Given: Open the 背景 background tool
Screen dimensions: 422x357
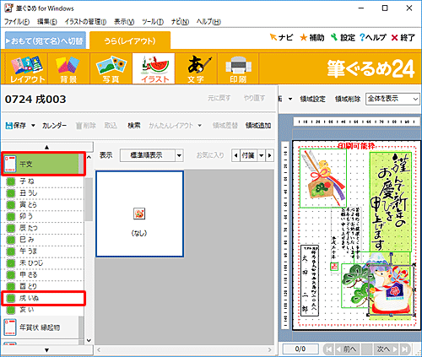Looking at the screenshot, I should coord(68,69).
